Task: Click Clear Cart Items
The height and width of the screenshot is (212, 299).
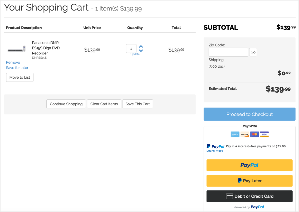Action: click(x=104, y=104)
